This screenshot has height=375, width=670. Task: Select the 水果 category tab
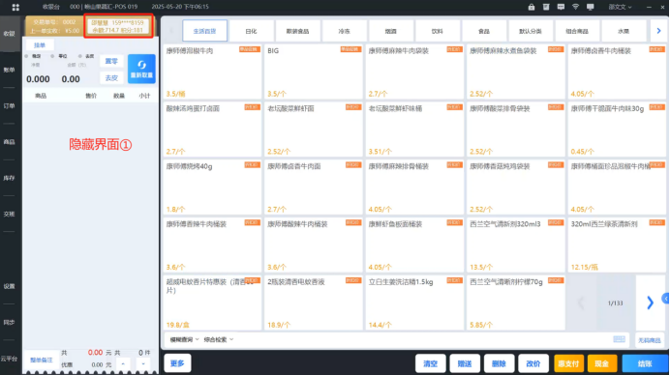[624, 31]
